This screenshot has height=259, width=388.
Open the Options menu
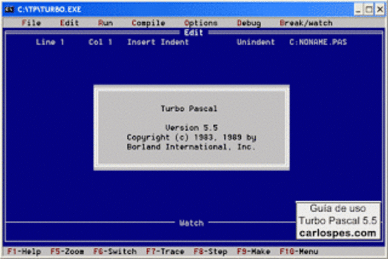coord(201,23)
